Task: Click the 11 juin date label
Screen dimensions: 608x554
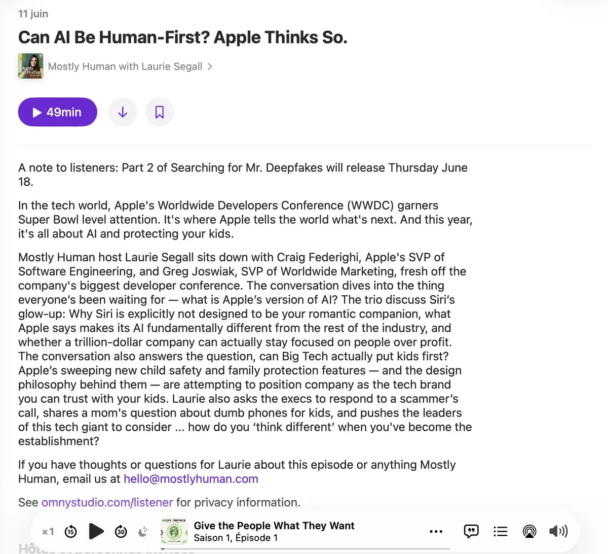Action: coord(33,14)
